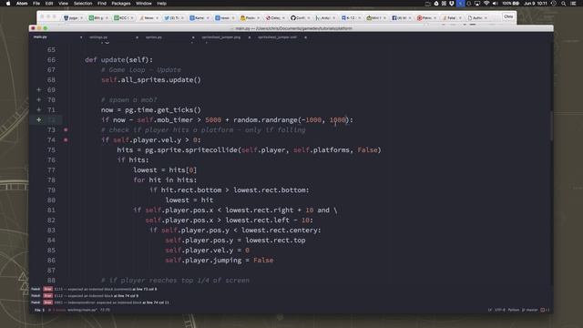Click the 'lowest = hits[0]' line
The width and height of the screenshot is (583, 328).
165,170
